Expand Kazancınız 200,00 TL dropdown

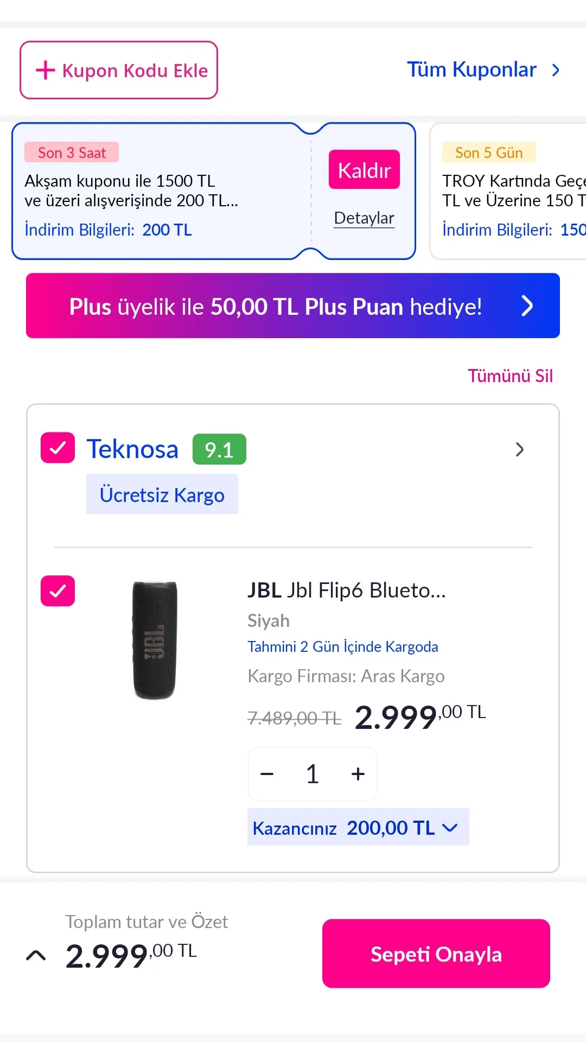450,828
